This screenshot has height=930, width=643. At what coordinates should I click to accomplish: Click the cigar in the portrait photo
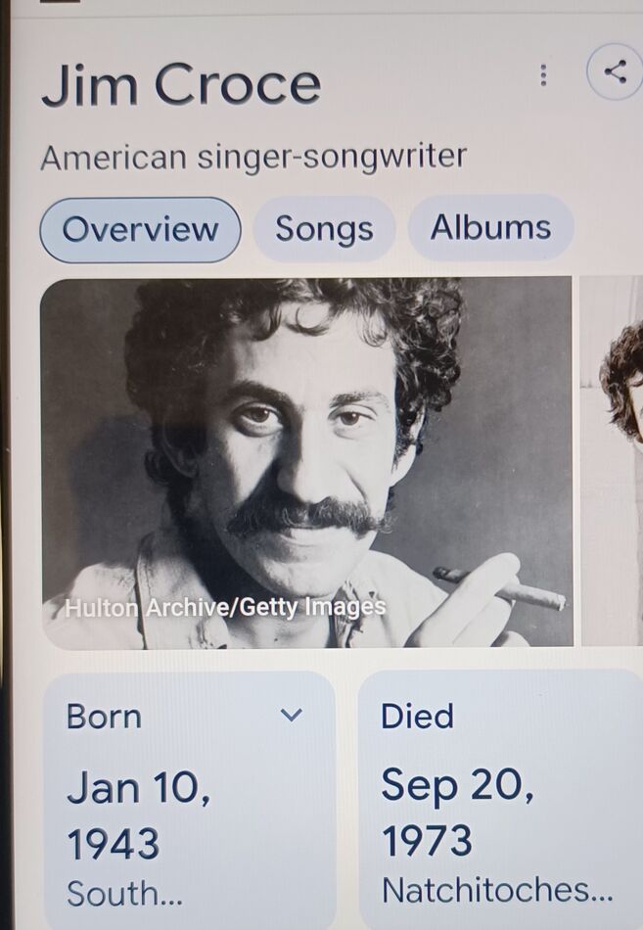pos(499,587)
